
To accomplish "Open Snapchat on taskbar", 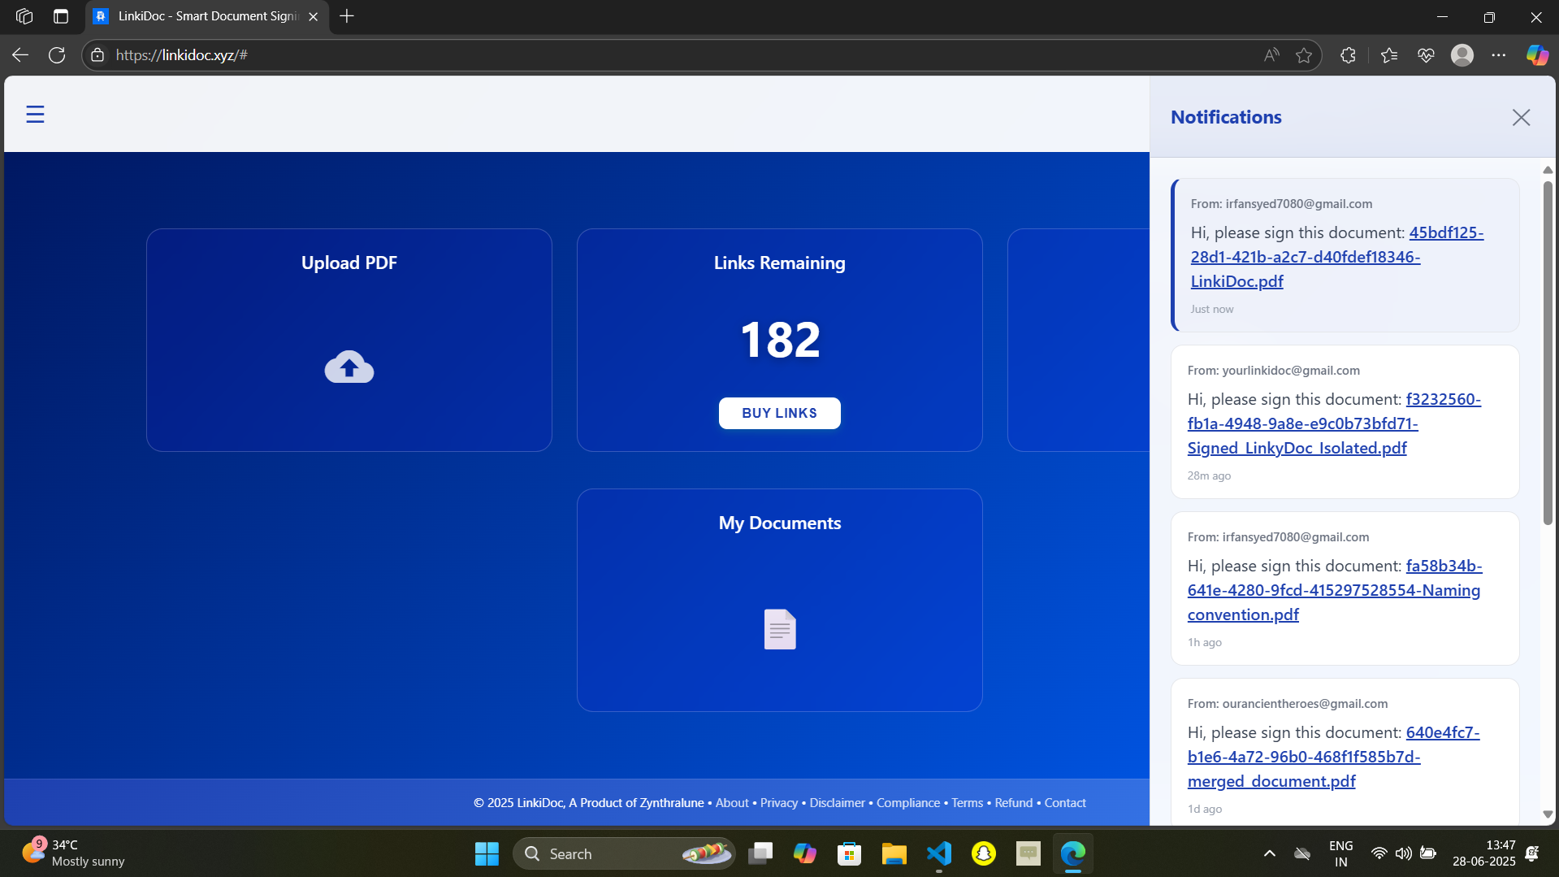I will [984, 853].
